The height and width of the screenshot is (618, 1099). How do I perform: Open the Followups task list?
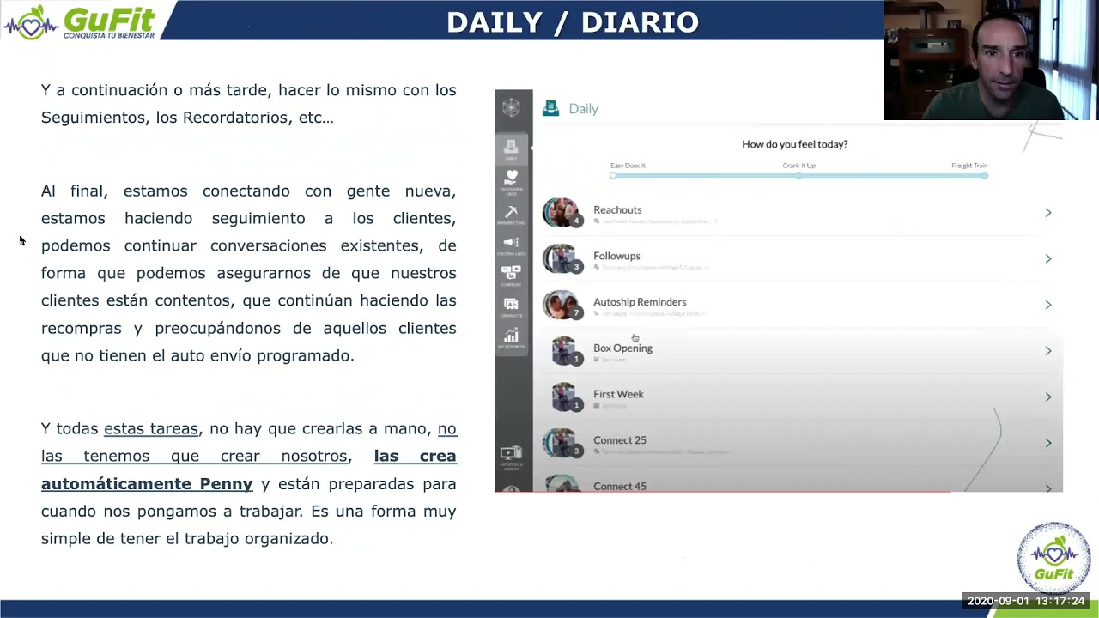coord(800,258)
